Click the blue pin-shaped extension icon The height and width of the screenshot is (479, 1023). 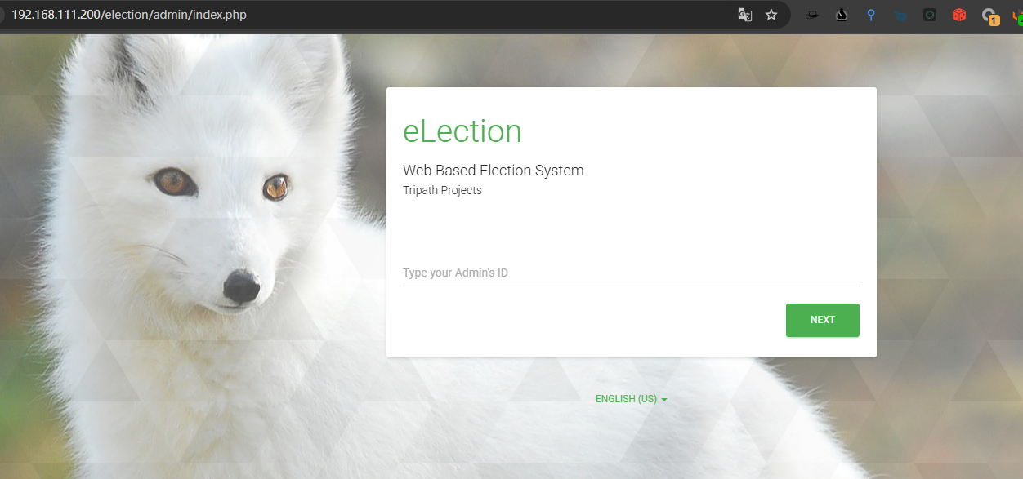871,15
